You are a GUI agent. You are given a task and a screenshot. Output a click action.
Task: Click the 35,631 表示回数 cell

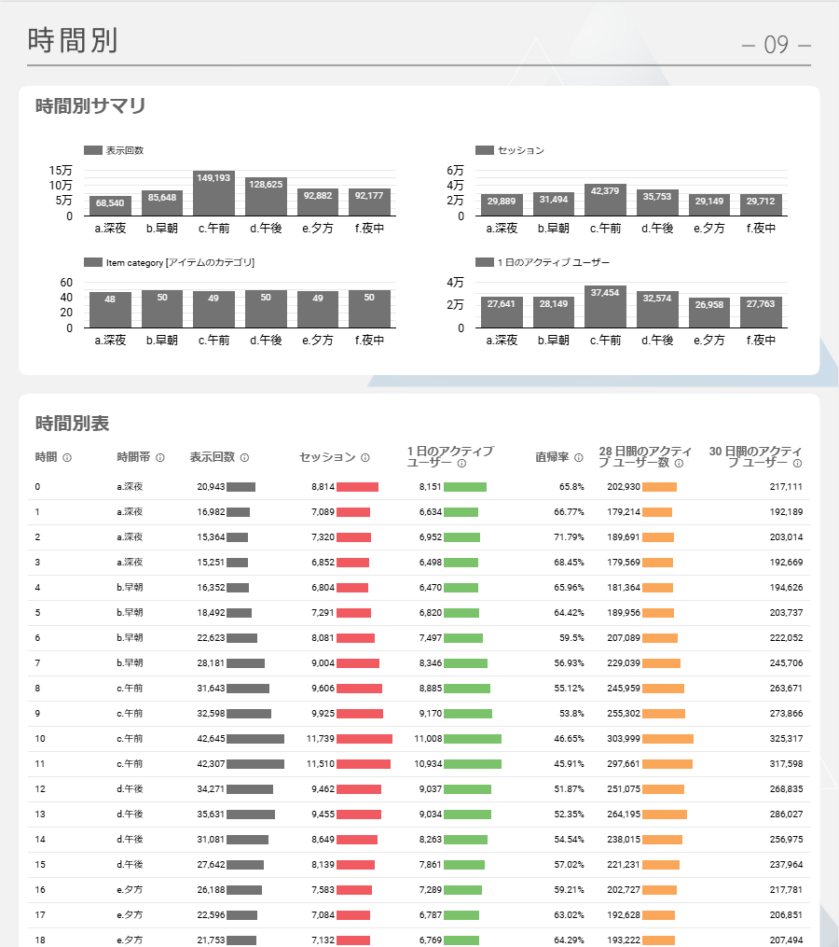click(x=211, y=815)
